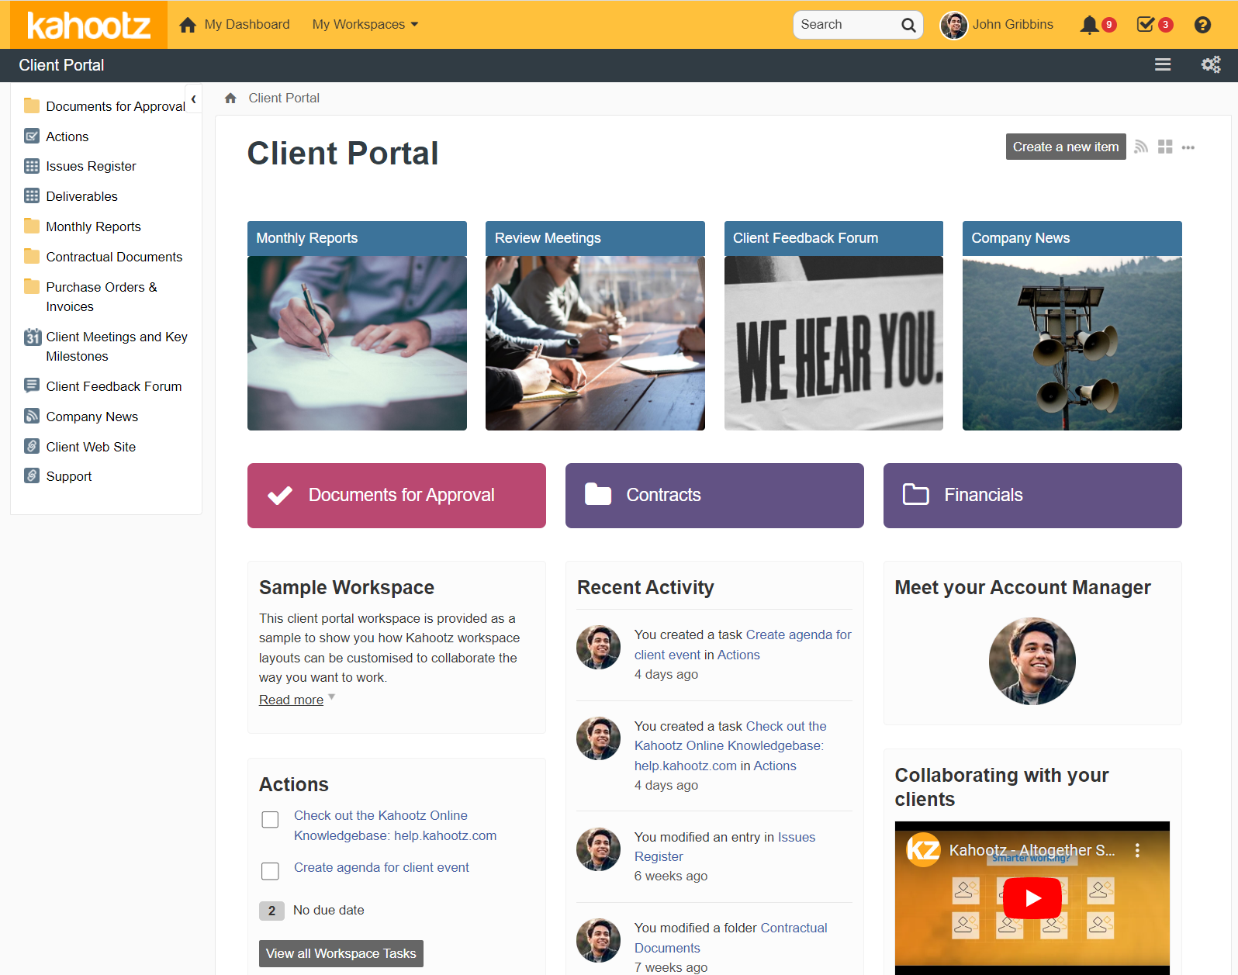Open Contractual Documents in sidebar
1238x975 pixels.
(114, 257)
